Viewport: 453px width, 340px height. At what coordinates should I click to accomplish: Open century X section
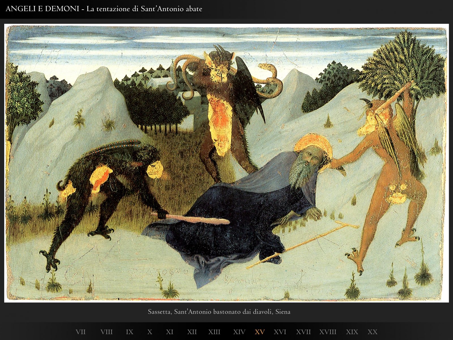[150, 332]
